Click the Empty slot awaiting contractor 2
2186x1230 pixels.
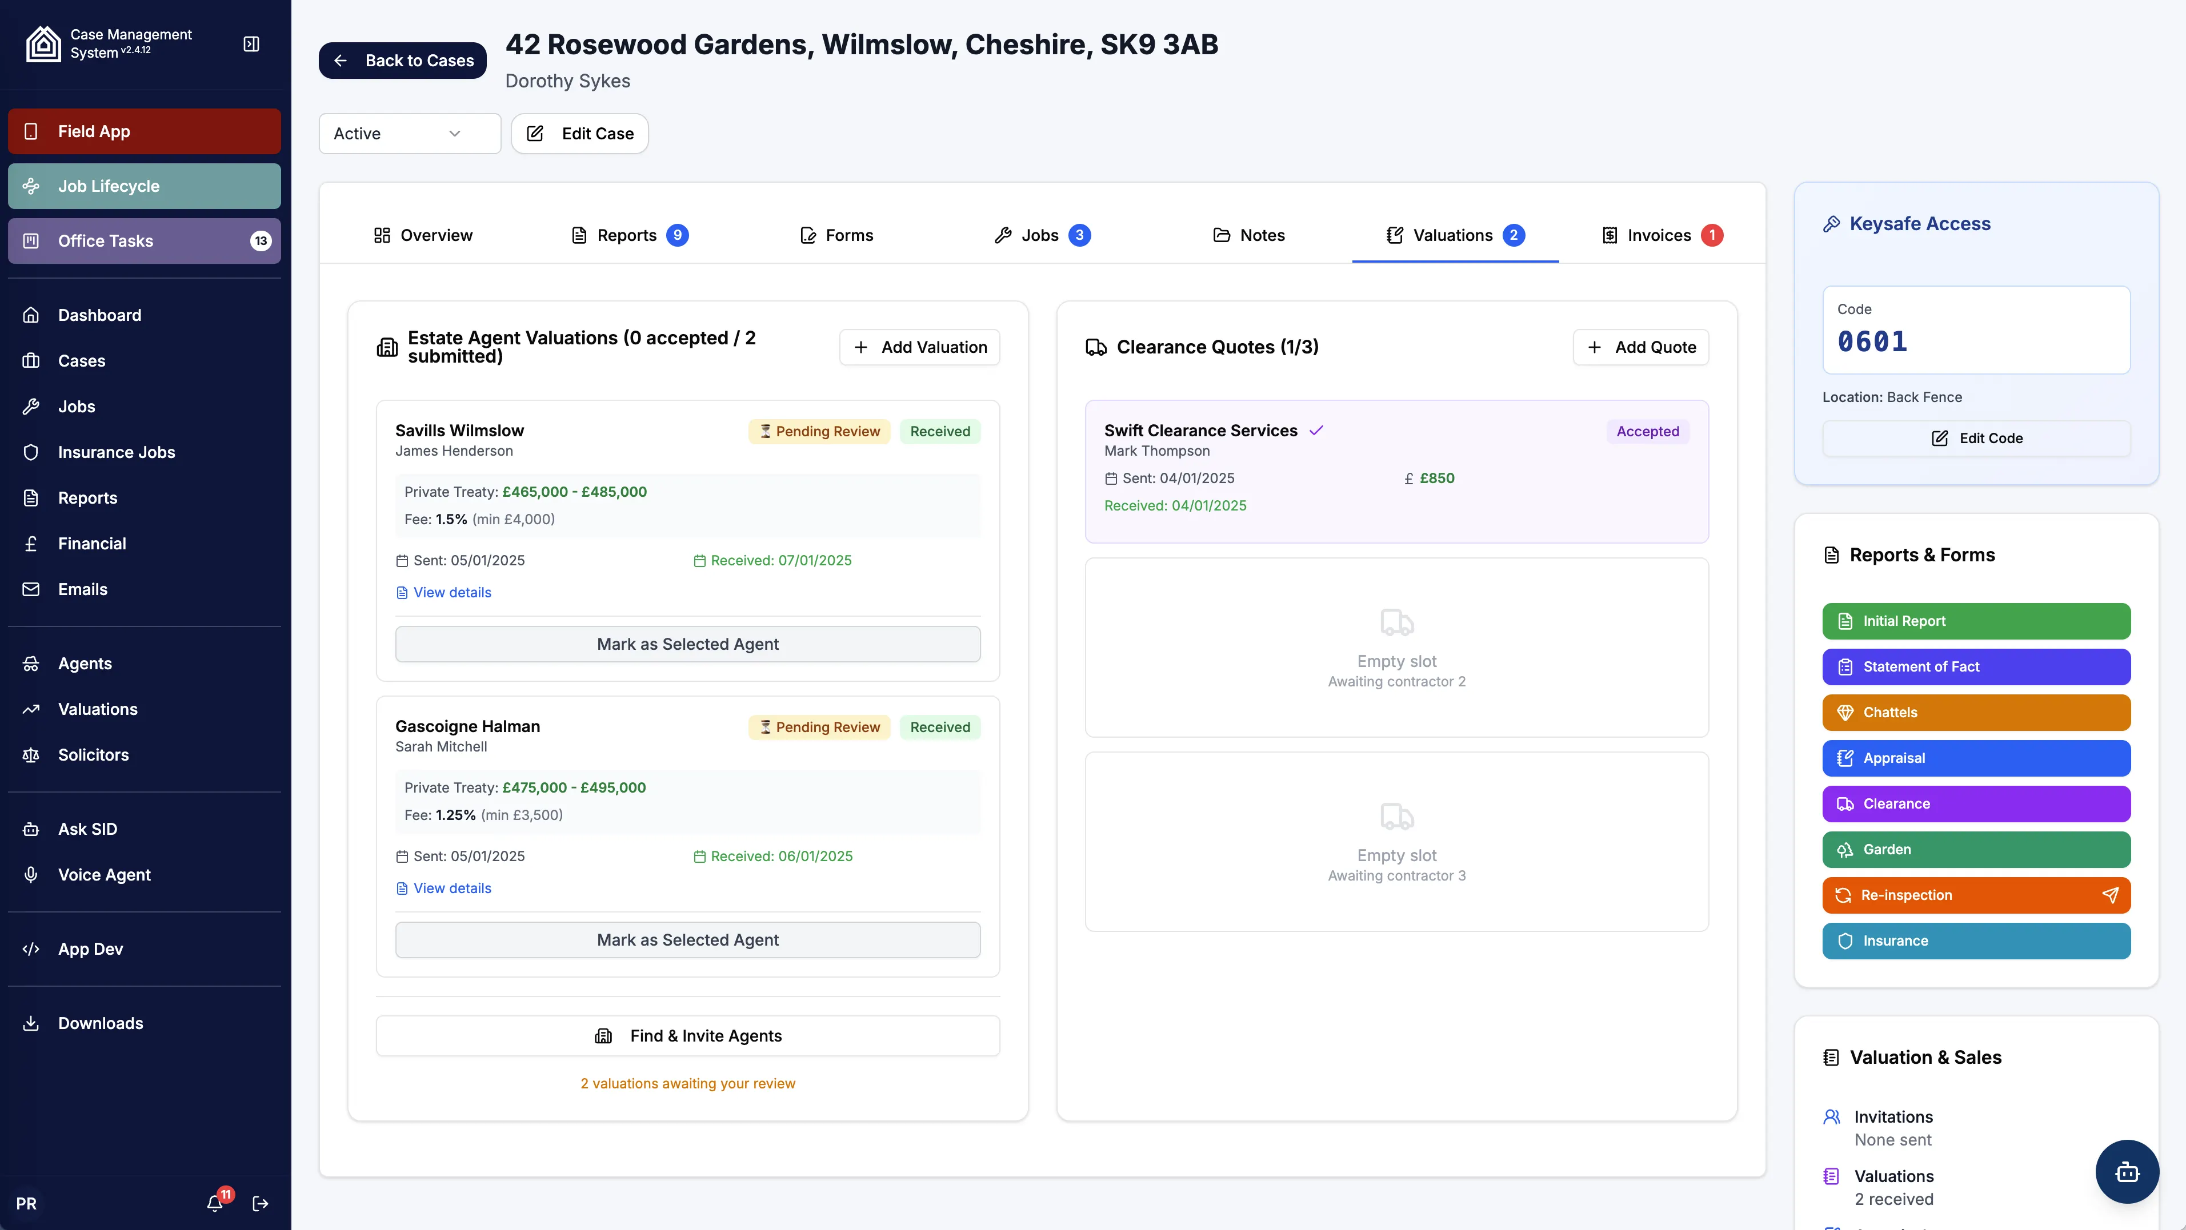1397,647
